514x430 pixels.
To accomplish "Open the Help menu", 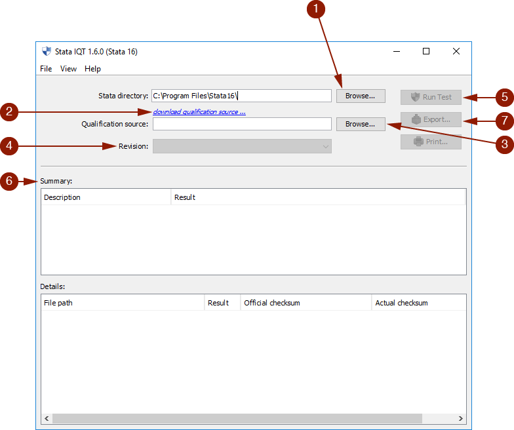I will tap(92, 69).
